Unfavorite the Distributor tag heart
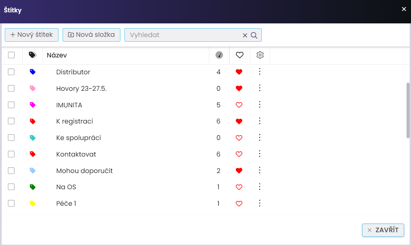 pos(239,72)
